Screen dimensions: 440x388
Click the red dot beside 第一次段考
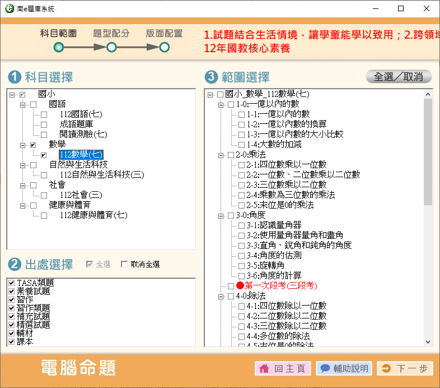click(x=240, y=286)
